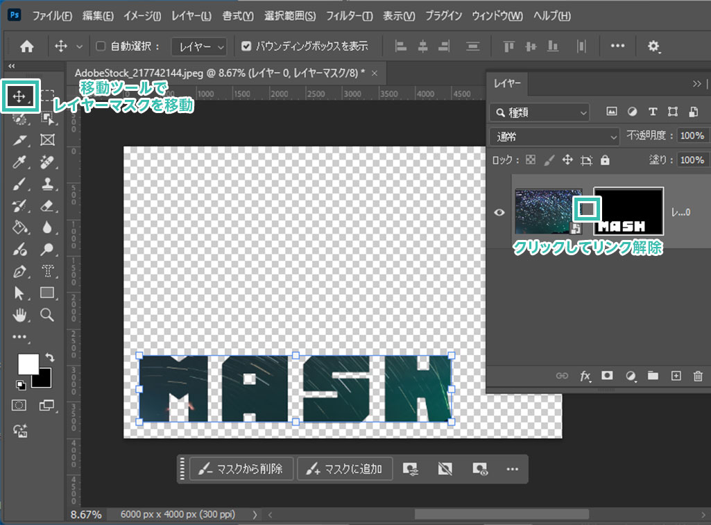This screenshot has width=711, height=525.
Task: Toggle artboard nesting lock icon
Action: click(586, 160)
